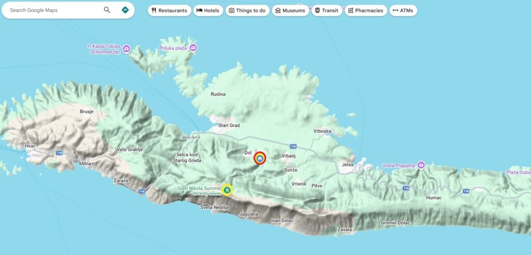The image size is (531, 255).
Task: Select the Milna village label
Action: [x=85, y=163]
